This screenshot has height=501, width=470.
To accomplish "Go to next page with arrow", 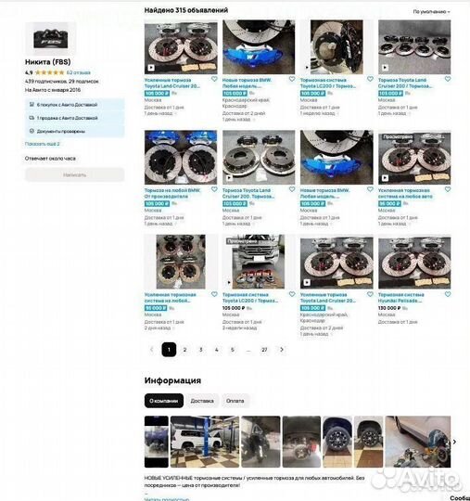I will coord(282,350).
